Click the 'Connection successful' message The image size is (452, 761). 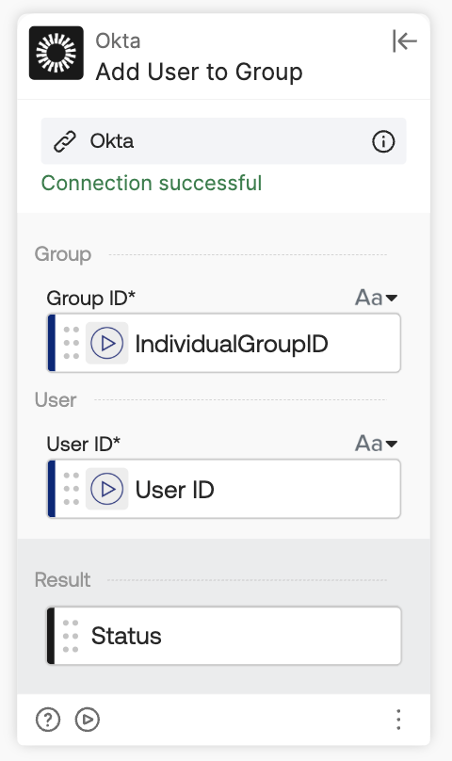click(152, 183)
